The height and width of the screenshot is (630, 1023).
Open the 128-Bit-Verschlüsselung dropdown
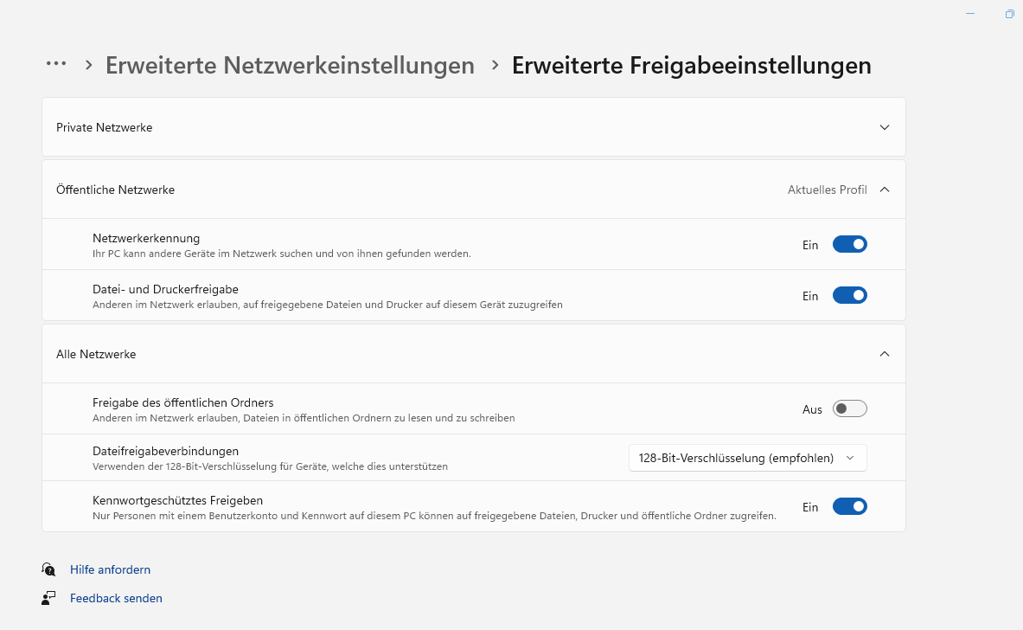(747, 459)
